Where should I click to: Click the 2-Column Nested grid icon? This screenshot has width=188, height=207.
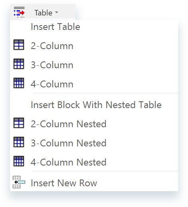(x=19, y=123)
